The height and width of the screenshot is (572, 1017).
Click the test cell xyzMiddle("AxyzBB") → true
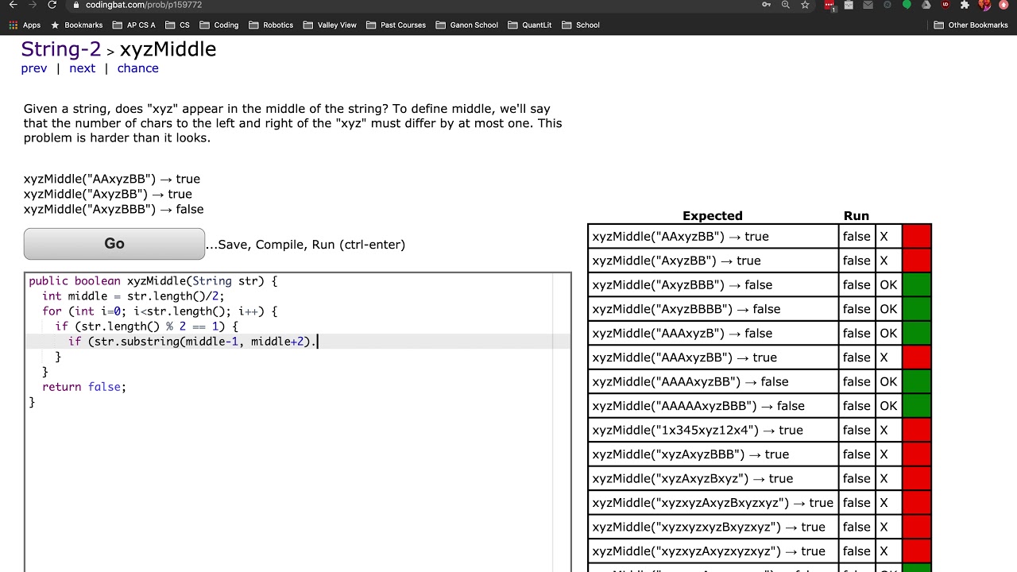pos(713,261)
